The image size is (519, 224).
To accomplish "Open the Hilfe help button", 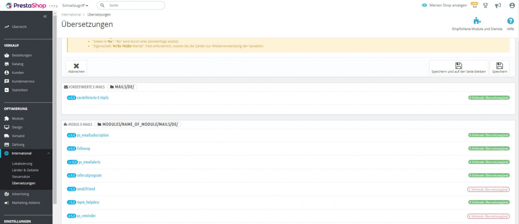I will 510,24.
